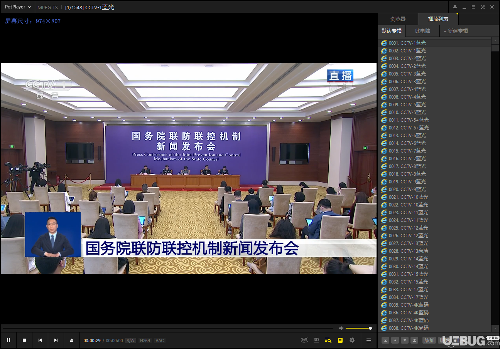Select playlist item 0017. CCTV-8蓝光
The width and height of the screenshot is (500, 349).
[434, 166]
